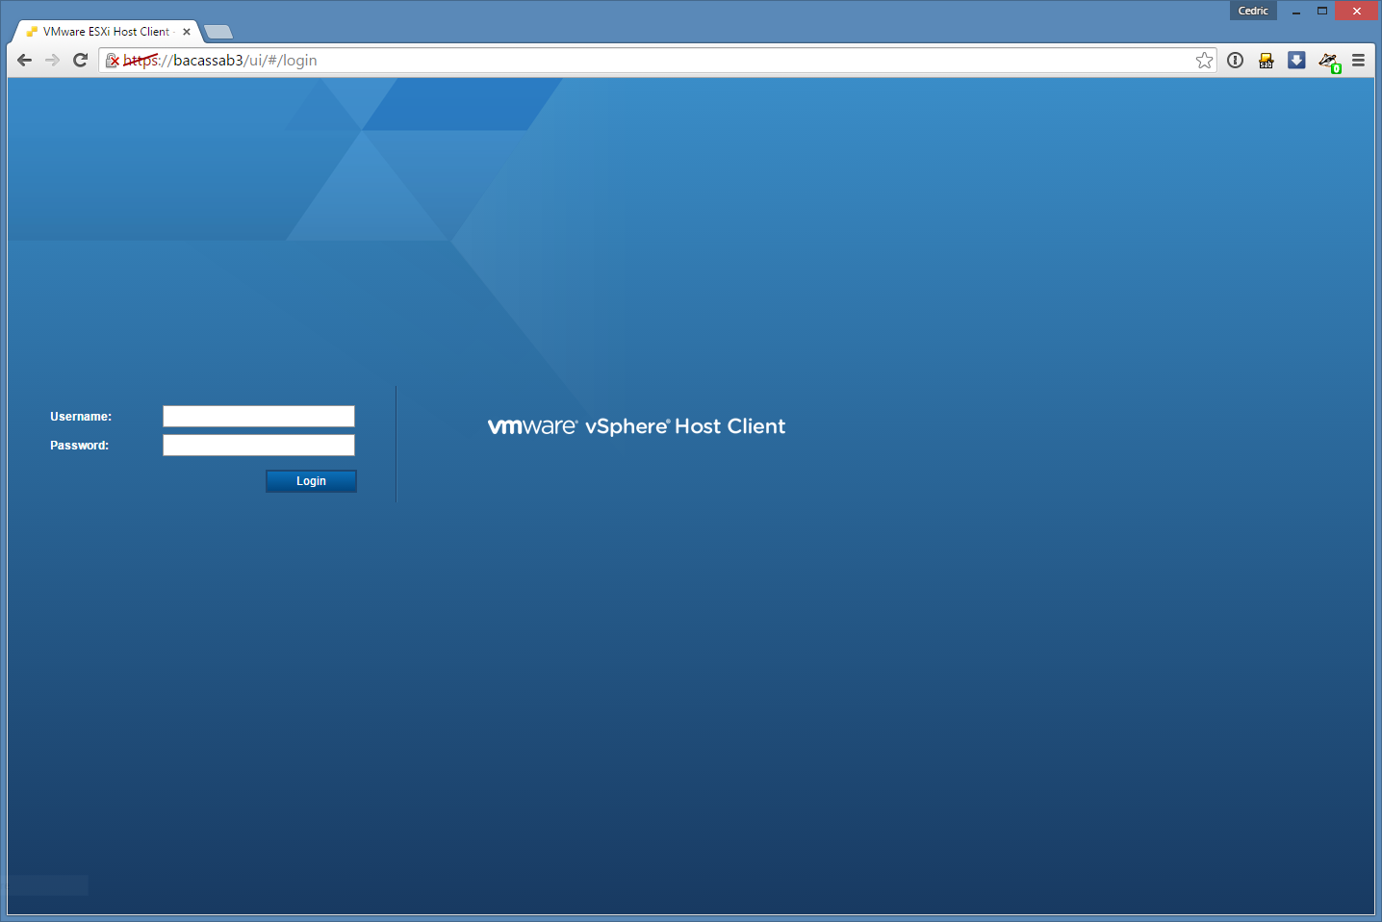Focus the Username input field
1382x922 pixels.
tap(259, 416)
